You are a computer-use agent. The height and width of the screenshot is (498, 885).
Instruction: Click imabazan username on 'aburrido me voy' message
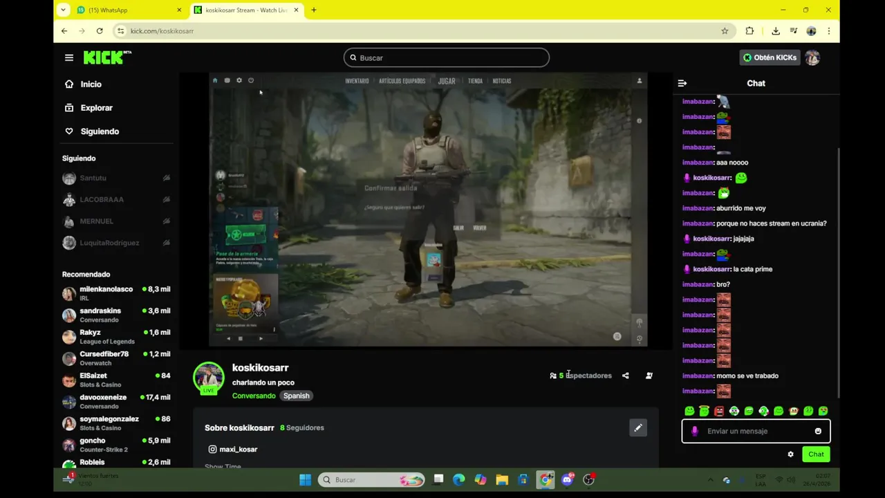(698, 208)
